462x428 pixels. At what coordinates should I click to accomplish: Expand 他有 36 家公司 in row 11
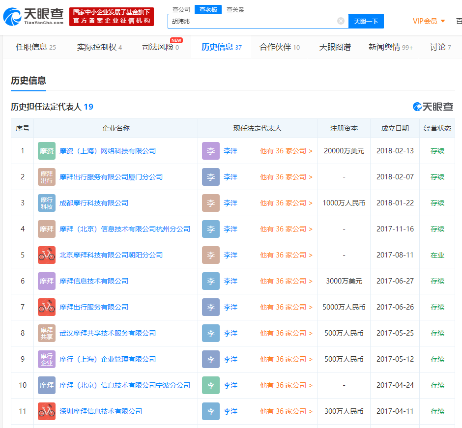[x=286, y=411]
